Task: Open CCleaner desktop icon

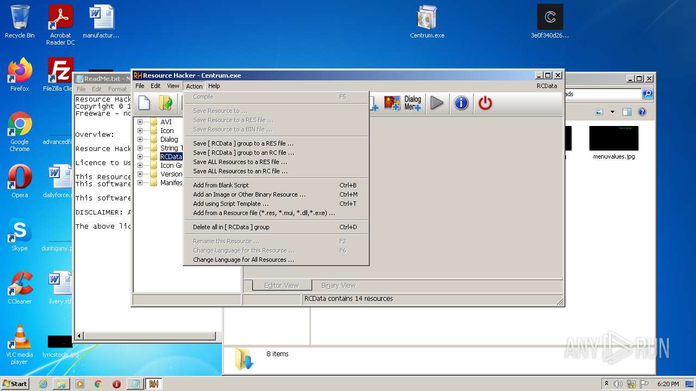Action: 20,288
